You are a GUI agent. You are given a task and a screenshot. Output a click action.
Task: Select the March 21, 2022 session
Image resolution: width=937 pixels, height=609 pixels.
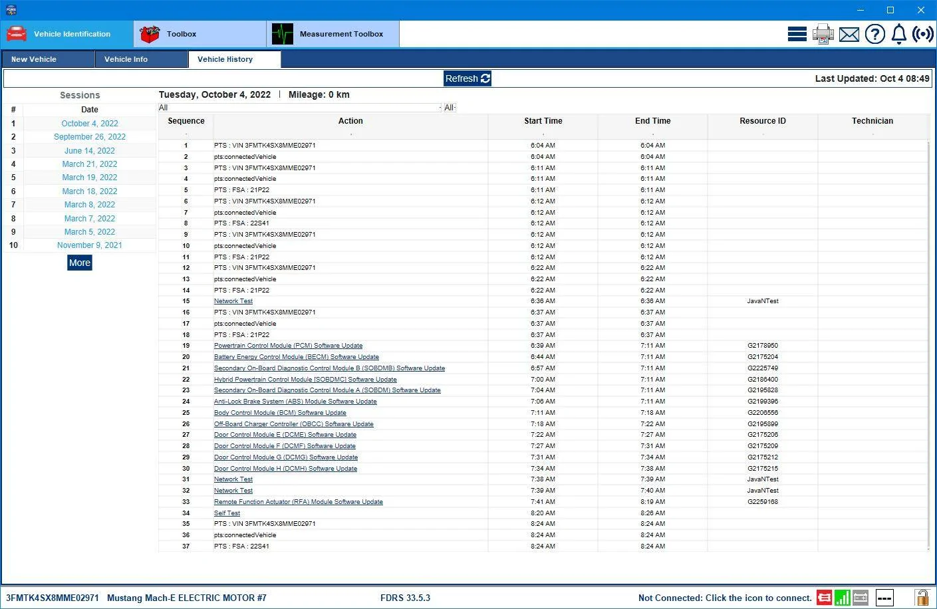tap(90, 164)
